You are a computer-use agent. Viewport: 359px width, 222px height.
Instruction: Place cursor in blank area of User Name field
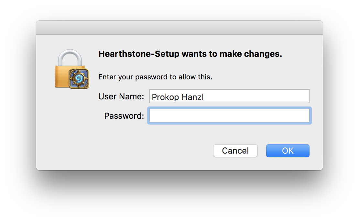[x=256, y=96]
